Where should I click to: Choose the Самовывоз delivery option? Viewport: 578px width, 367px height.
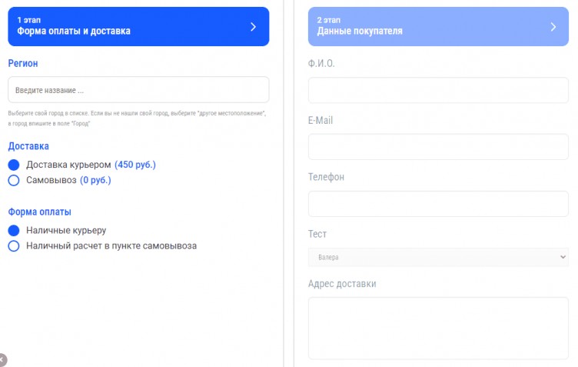14,180
